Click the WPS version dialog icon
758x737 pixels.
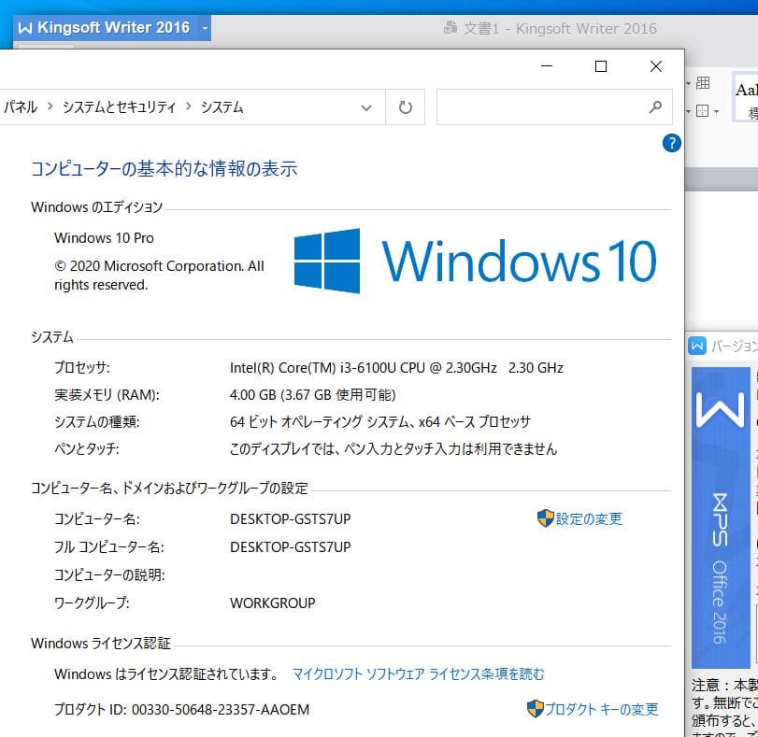click(697, 346)
